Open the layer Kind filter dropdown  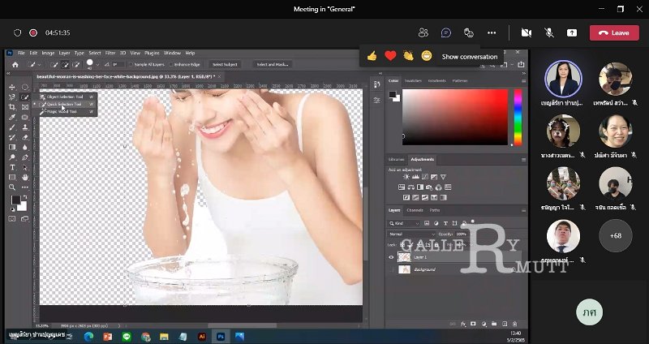pos(404,224)
